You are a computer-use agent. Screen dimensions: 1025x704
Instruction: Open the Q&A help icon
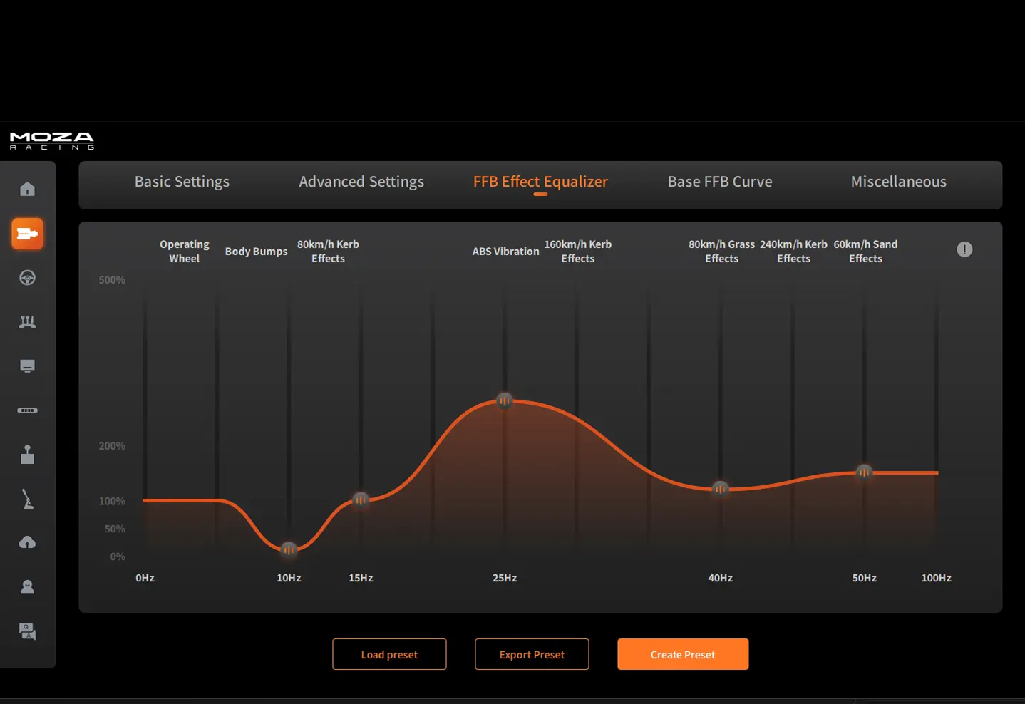[x=27, y=631]
